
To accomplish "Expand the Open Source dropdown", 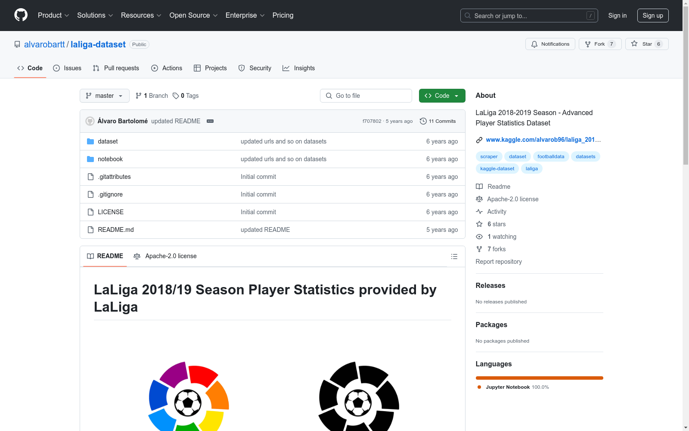I will pyautogui.click(x=194, y=16).
